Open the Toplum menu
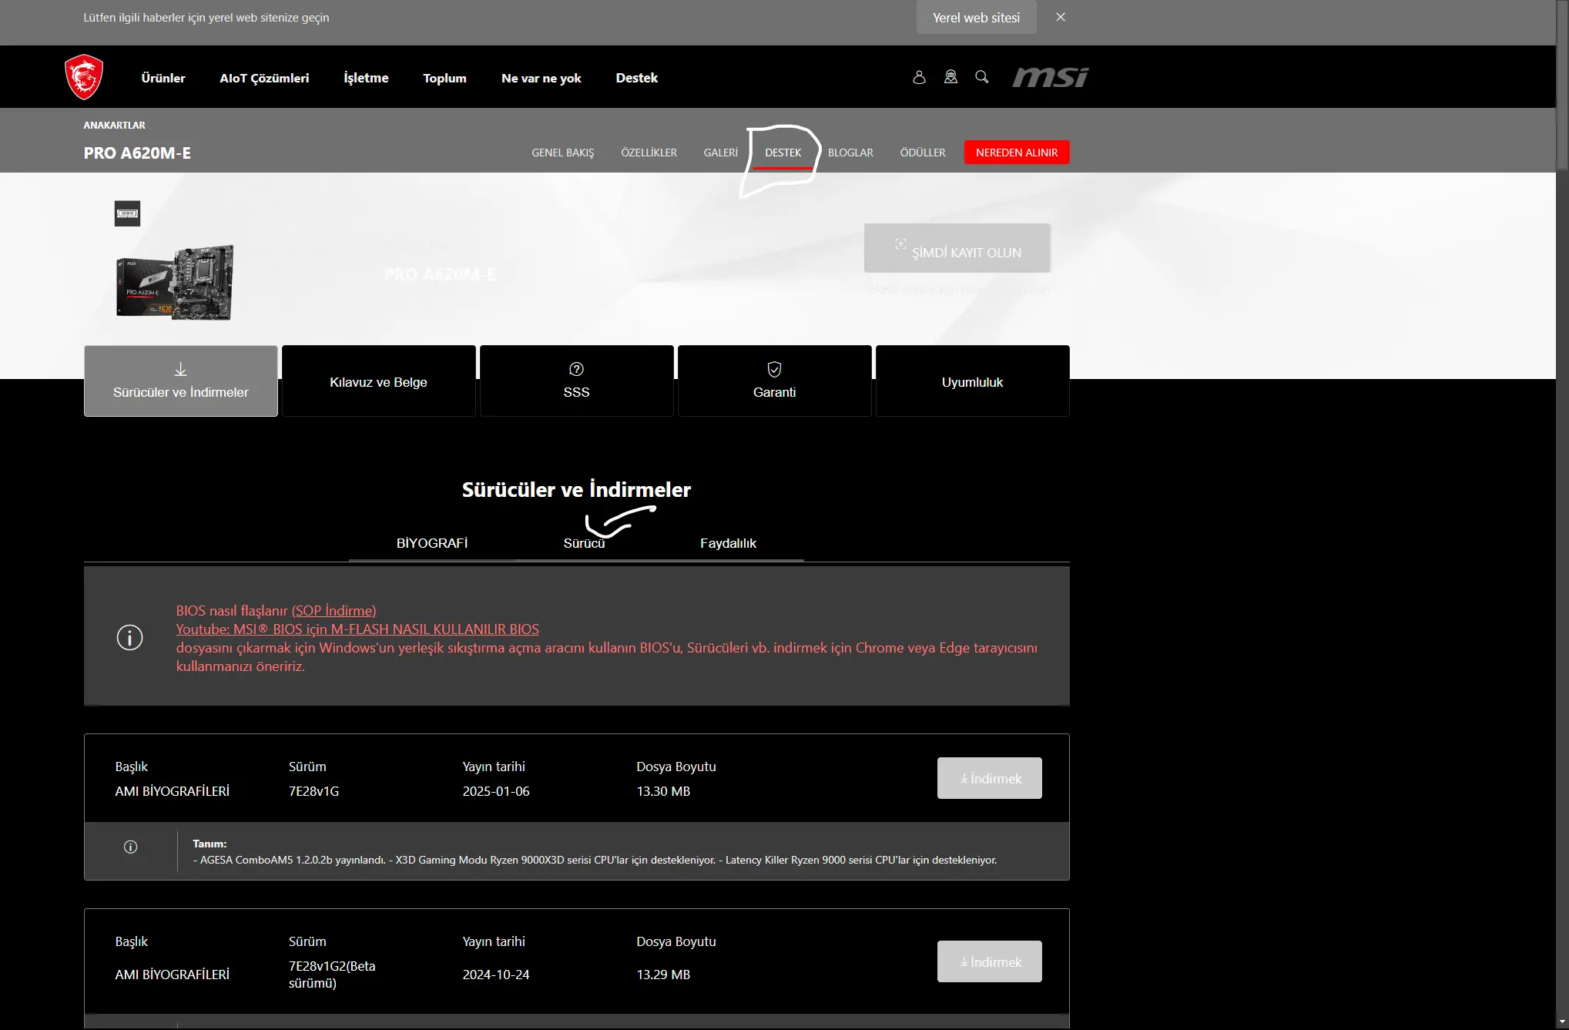Image resolution: width=1569 pixels, height=1030 pixels. pyautogui.click(x=444, y=78)
